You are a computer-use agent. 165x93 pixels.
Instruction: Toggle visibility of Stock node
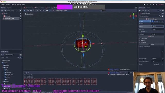tap(21, 14)
